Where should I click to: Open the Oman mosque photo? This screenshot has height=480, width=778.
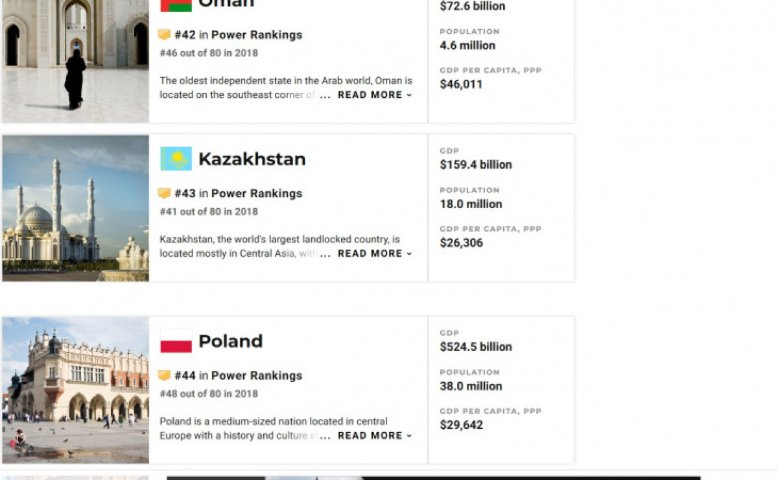coord(75,61)
